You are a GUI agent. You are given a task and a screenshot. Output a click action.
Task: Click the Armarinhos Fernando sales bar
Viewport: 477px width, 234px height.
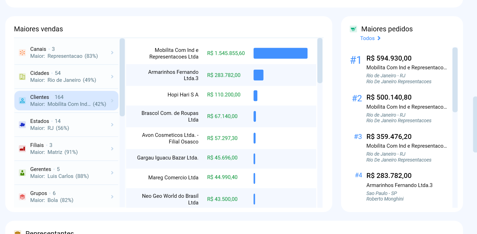click(x=258, y=75)
